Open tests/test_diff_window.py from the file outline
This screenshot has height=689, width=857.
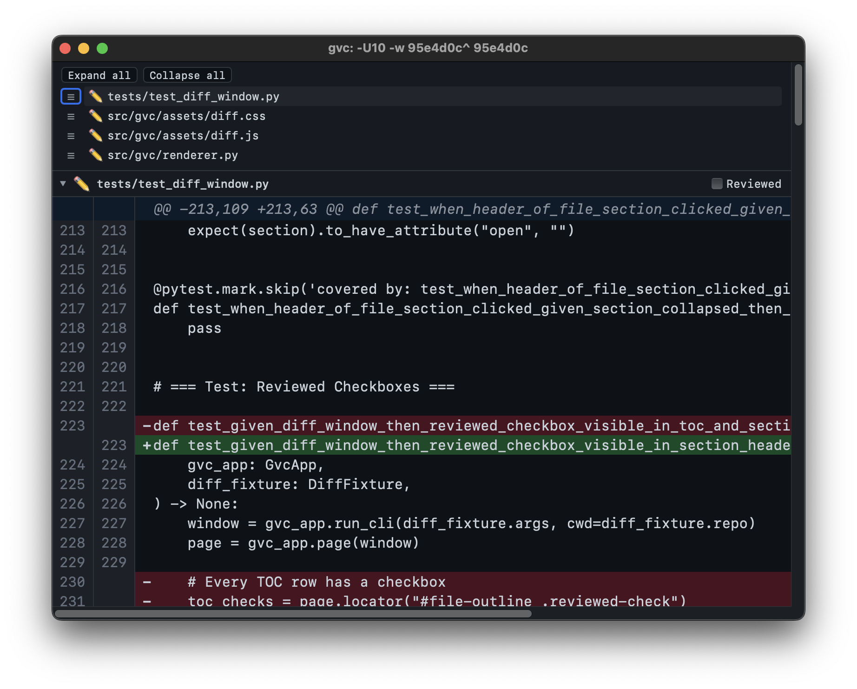[x=193, y=97]
